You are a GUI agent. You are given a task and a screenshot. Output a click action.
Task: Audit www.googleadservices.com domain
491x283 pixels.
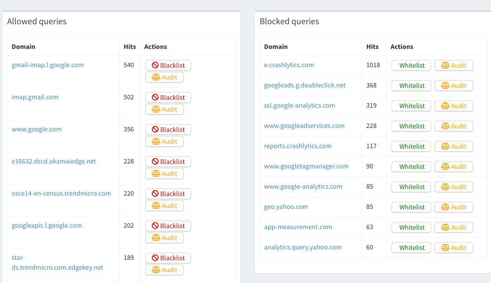click(454, 126)
